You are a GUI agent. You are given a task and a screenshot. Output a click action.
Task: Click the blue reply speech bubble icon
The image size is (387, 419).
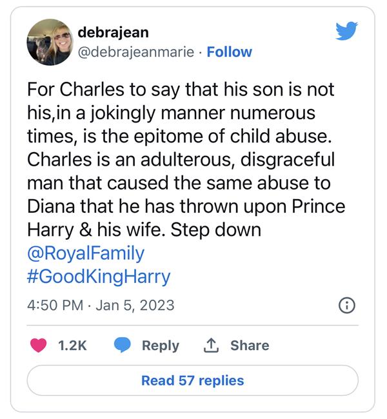[123, 346]
